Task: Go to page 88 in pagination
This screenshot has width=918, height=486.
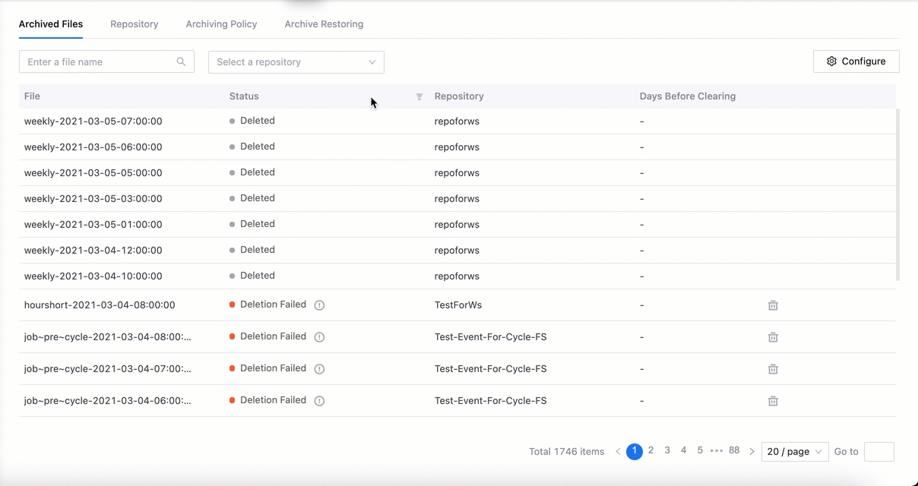Action: 734,451
